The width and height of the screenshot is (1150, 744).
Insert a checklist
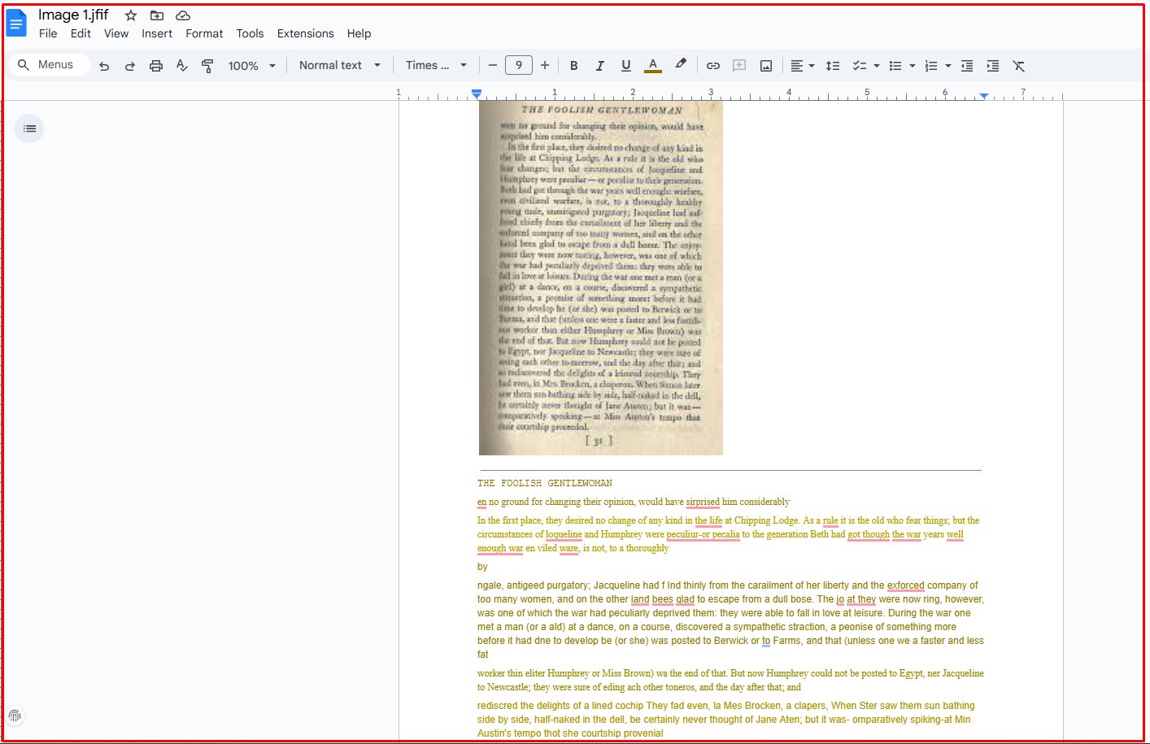pos(859,66)
